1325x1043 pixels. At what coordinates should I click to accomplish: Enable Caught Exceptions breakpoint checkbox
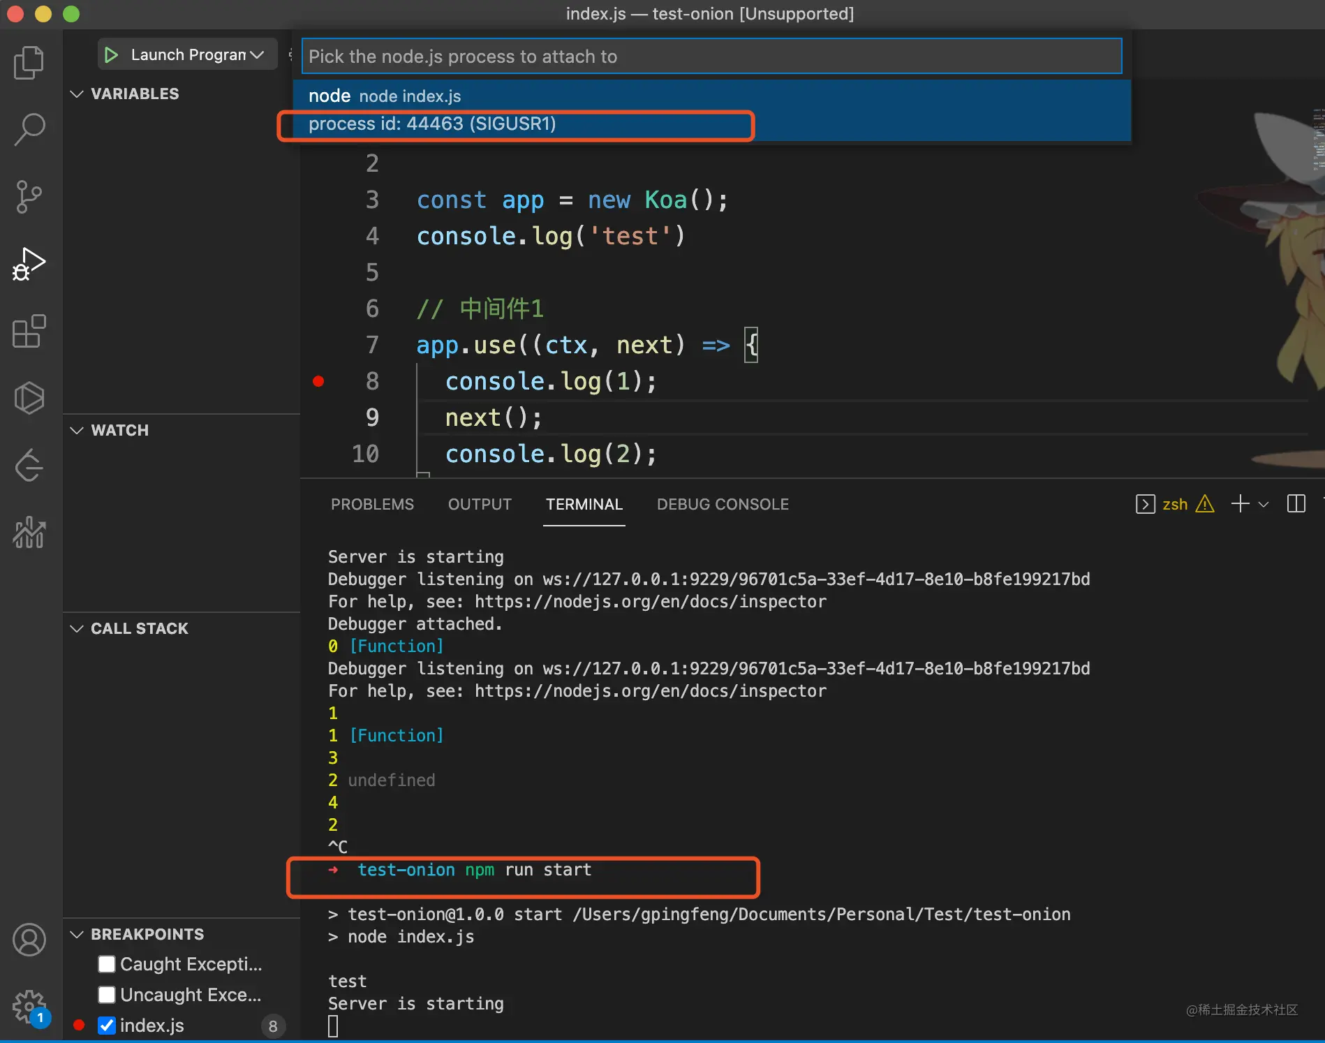coord(107,964)
